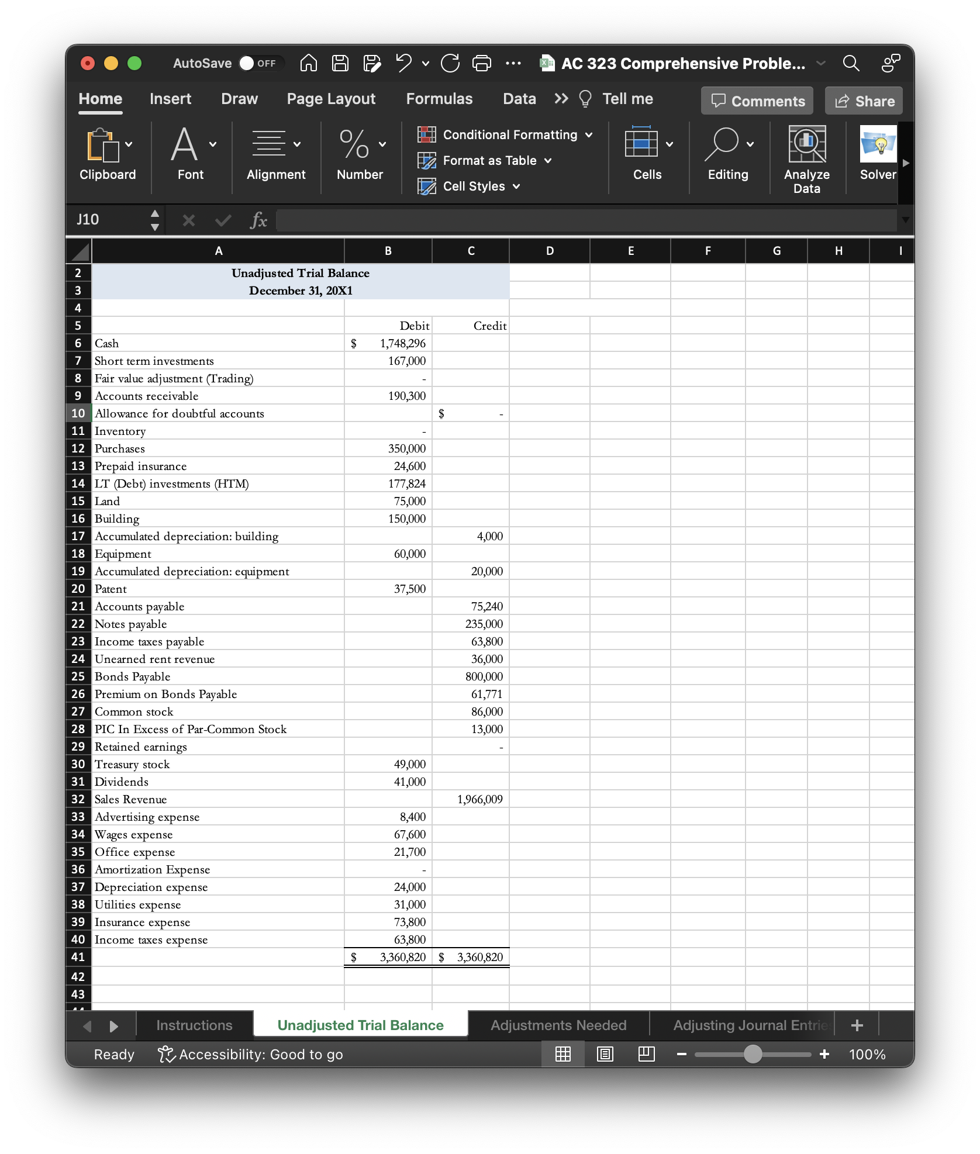Click the cancel X icon in formula bar
Screen dimensions: 980x1154
[x=188, y=220]
